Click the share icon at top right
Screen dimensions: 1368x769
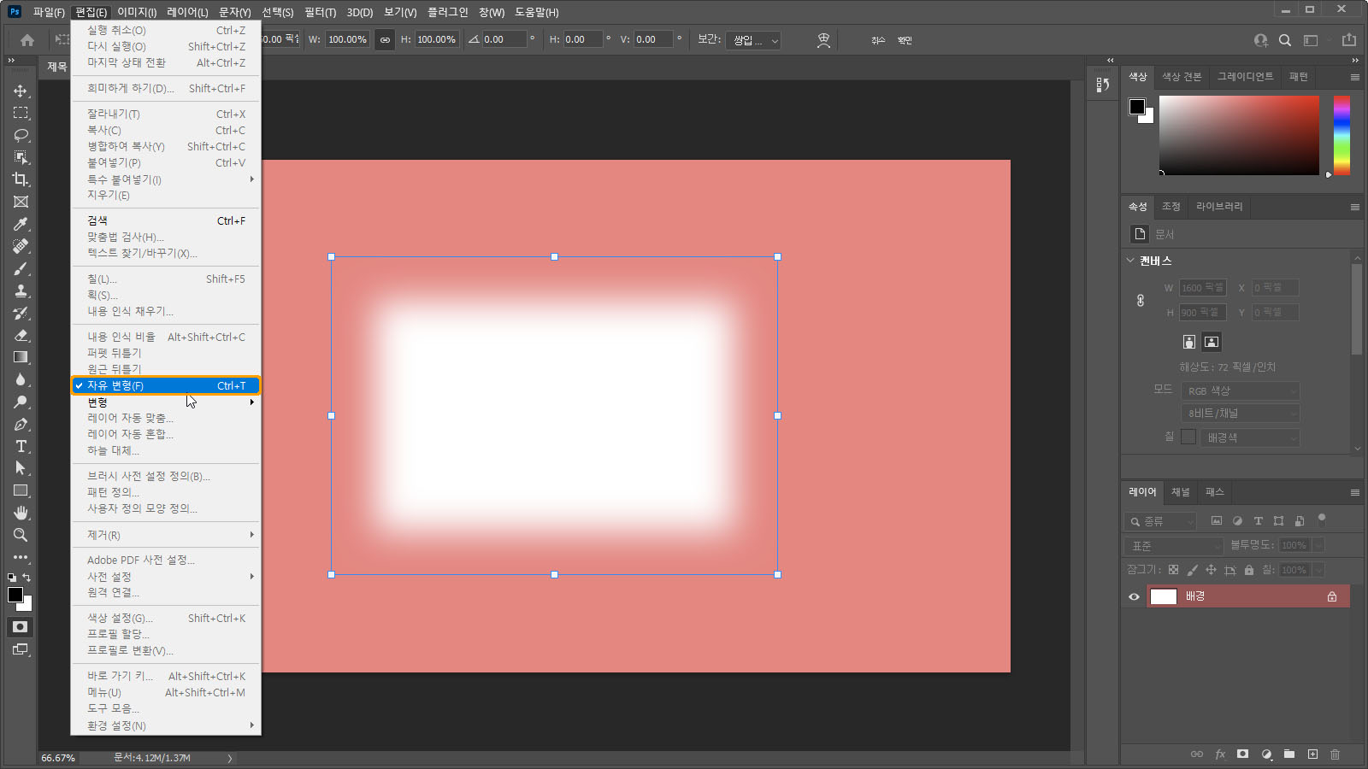pyautogui.click(x=1349, y=40)
